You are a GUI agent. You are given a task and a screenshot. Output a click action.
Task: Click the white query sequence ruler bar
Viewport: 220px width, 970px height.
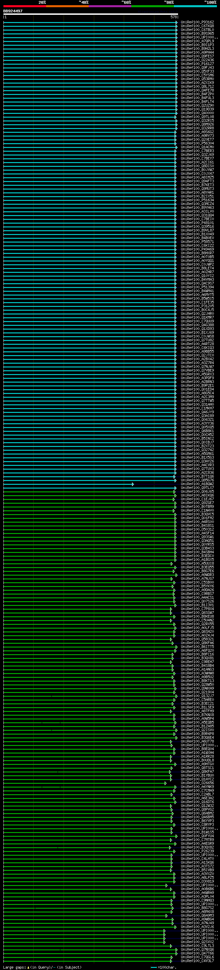click(x=91, y=14)
